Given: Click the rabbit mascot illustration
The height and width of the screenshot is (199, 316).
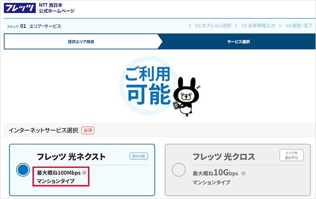Looking at the screenshot, I should (x=186, y=97).
